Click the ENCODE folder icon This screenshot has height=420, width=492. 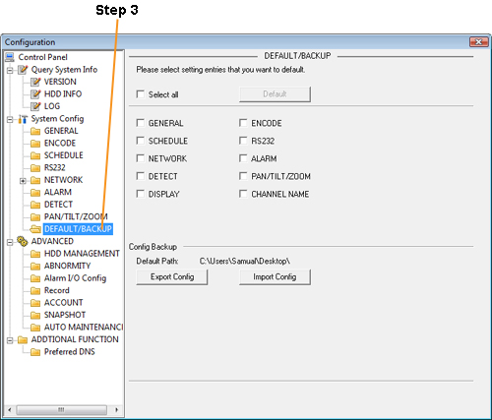click(35, 144)
